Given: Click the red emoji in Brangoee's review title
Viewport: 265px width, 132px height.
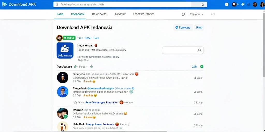Looking at the screenshot, I should (137, 74).
